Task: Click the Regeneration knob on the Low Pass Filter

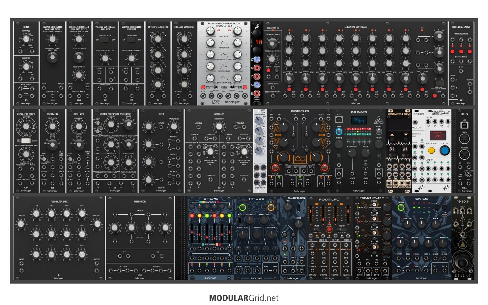Action: point(79,75)
